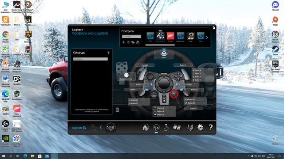Open Microsoft Edge desktop shortcut

pos(6,96)
